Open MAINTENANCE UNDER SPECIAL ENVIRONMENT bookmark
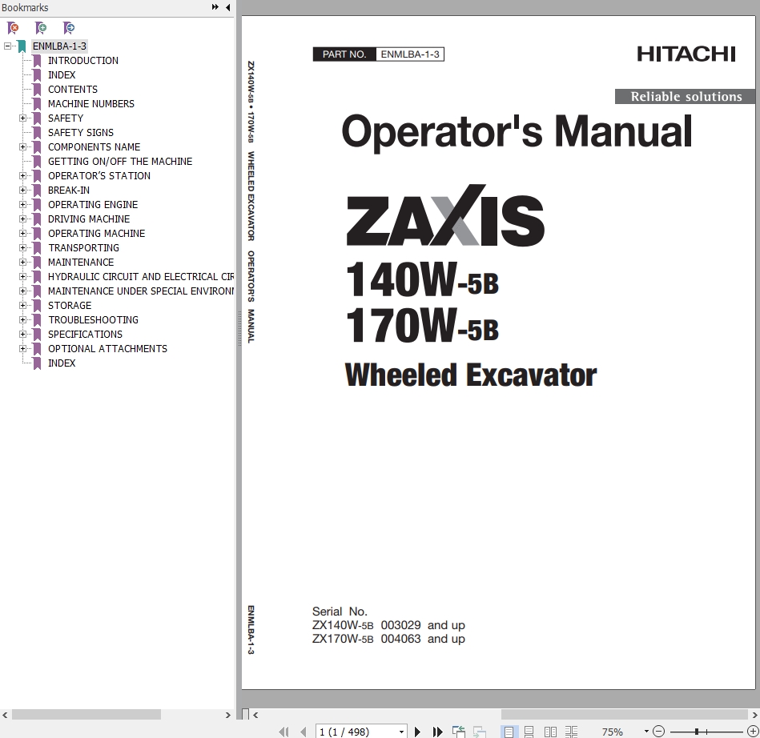Image resolution: width=760 pixels, height=738 pixels. (x=141, y=291)
